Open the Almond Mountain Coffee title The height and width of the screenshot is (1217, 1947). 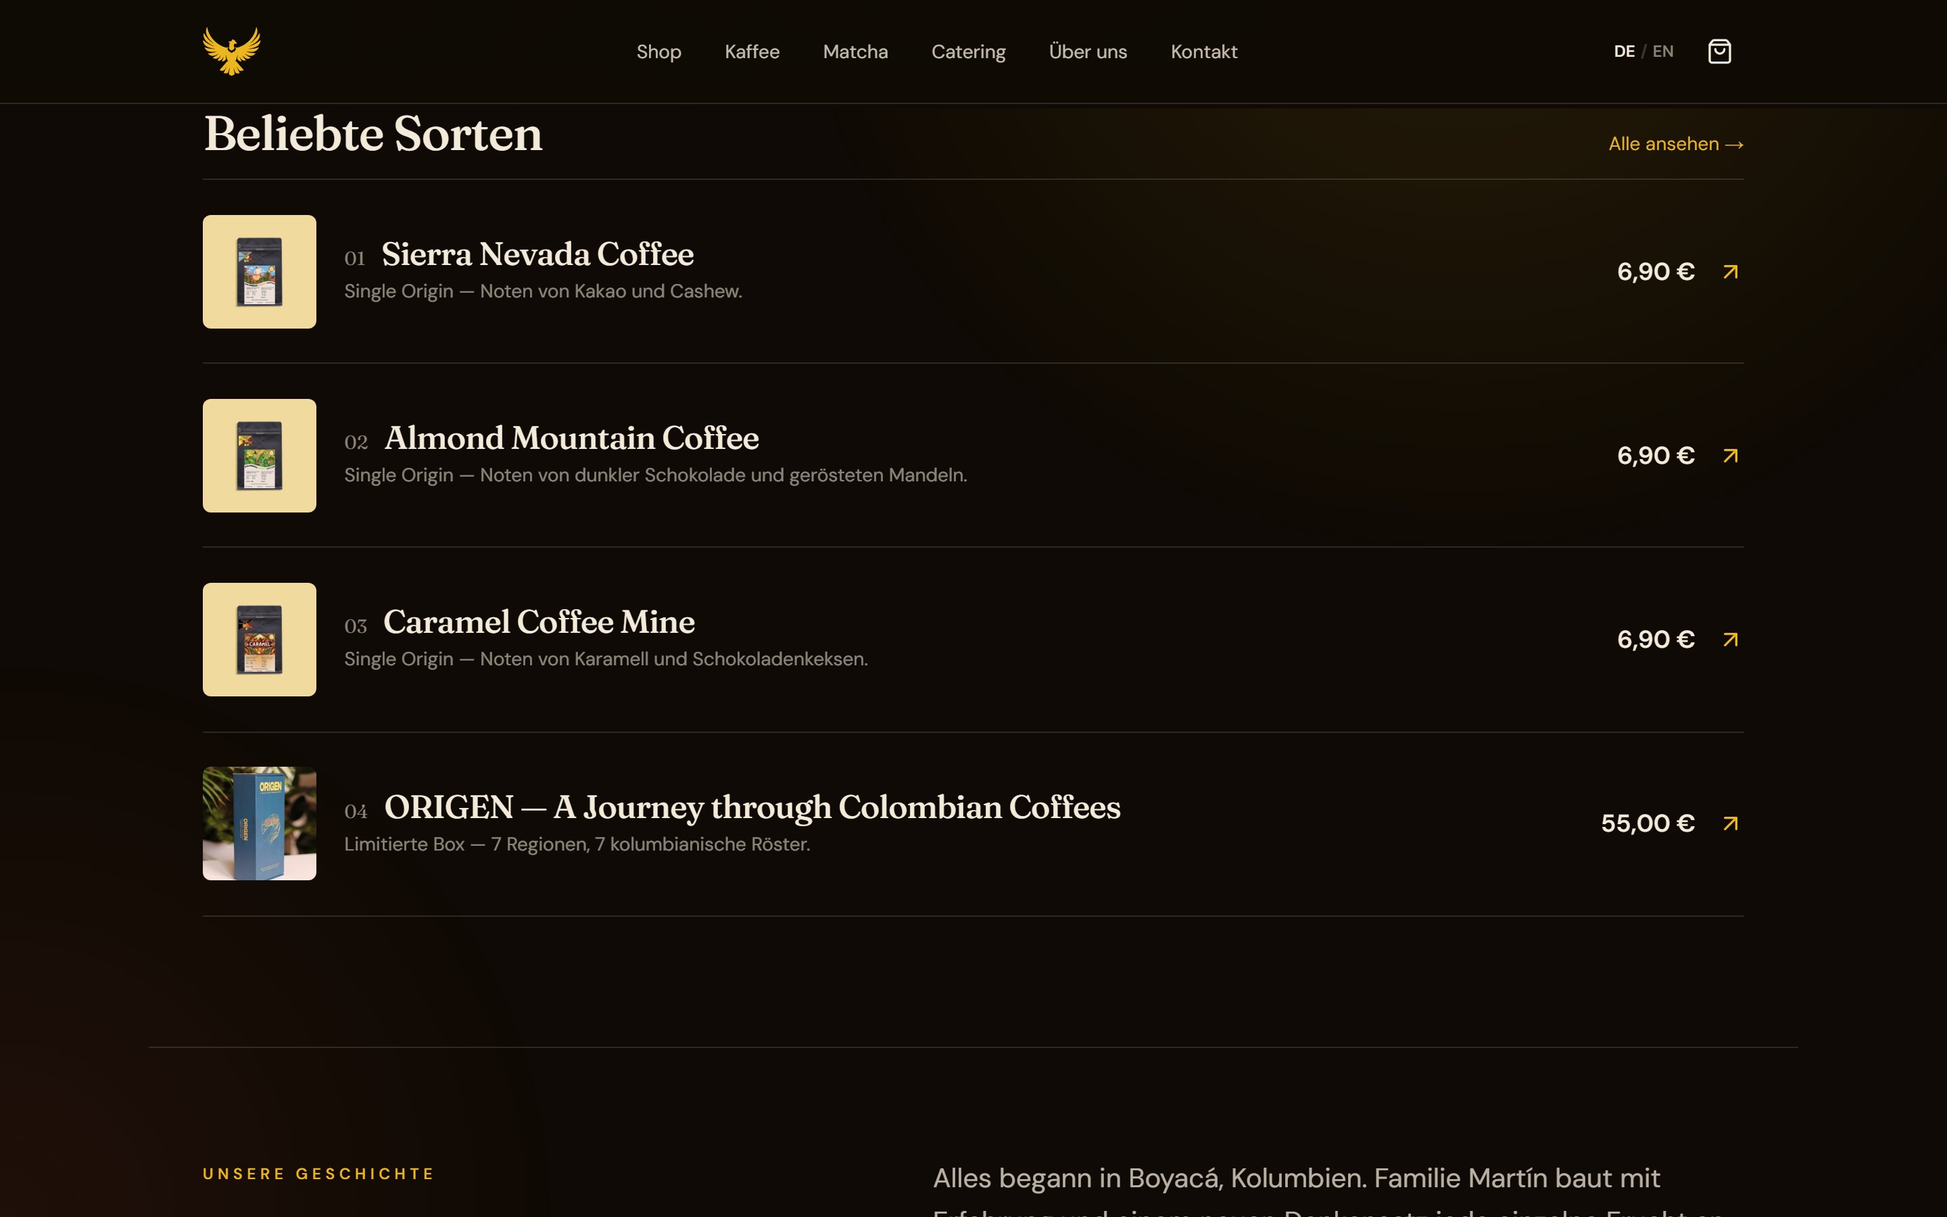571,438
